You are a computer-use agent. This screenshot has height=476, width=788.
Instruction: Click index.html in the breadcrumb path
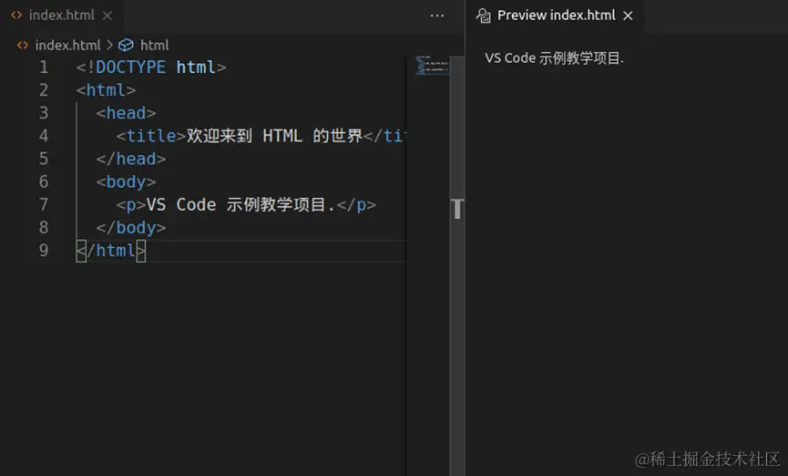67,46
